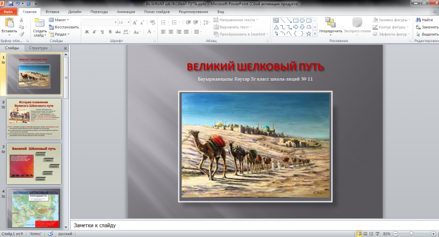Select the text box shape icon

click(x=276, y=20)
